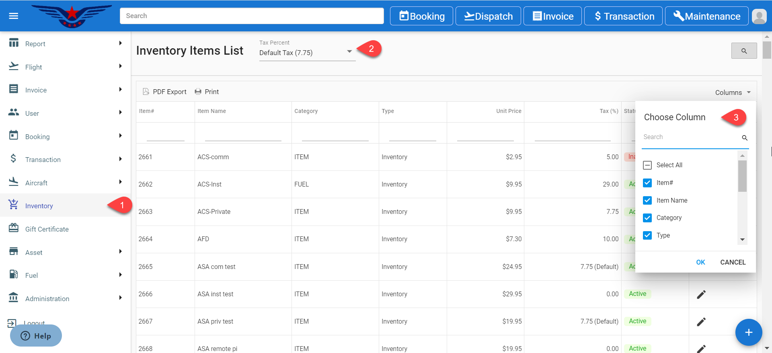Toggle the Select All checkbox

click(x=647, y=165)
